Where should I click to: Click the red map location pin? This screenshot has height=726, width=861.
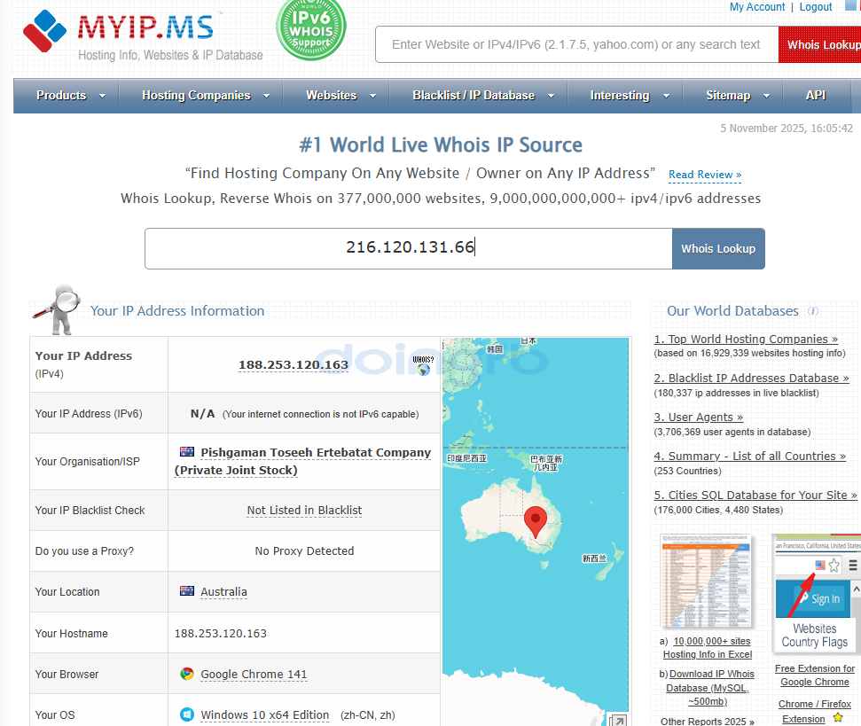pyautogui.click(x=535, y=521)
